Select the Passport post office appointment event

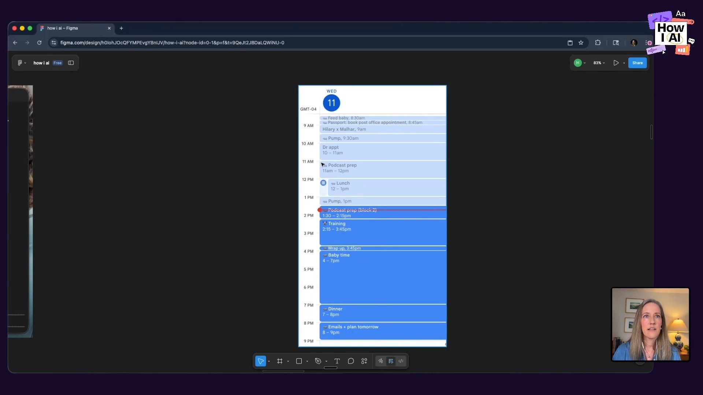(383, 123)
